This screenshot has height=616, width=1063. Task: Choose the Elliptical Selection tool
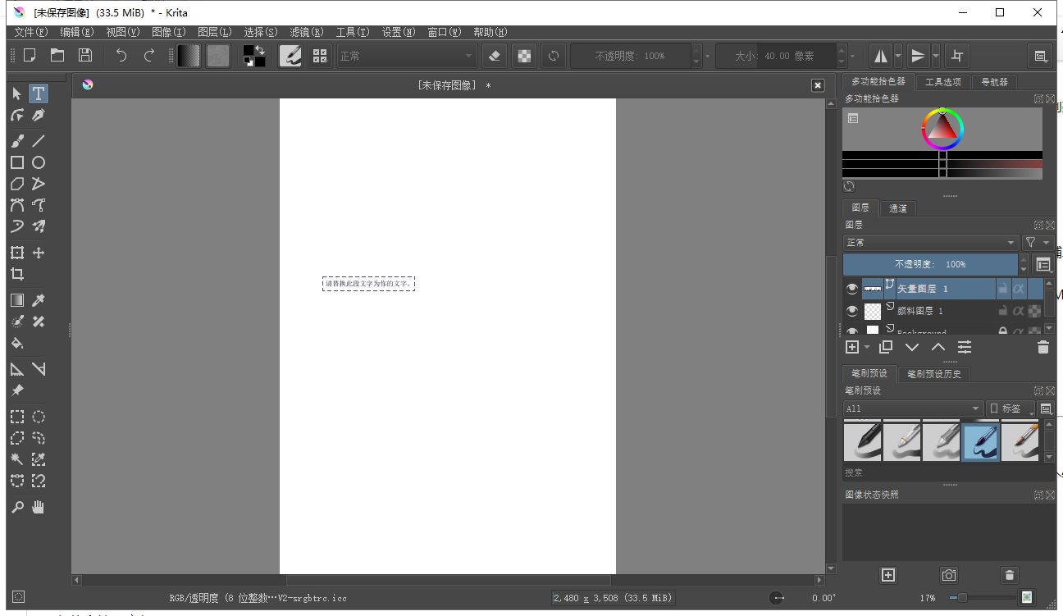(39, 417)
